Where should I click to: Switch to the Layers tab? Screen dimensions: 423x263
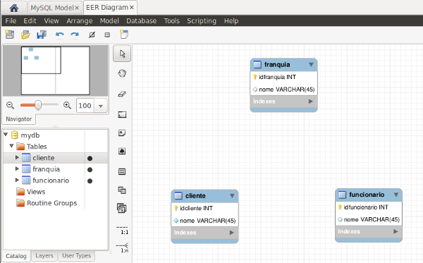click(x=44, y=255)
